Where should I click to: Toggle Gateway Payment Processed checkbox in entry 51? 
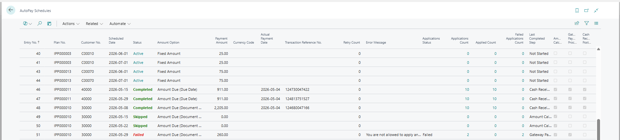(570, 135)
